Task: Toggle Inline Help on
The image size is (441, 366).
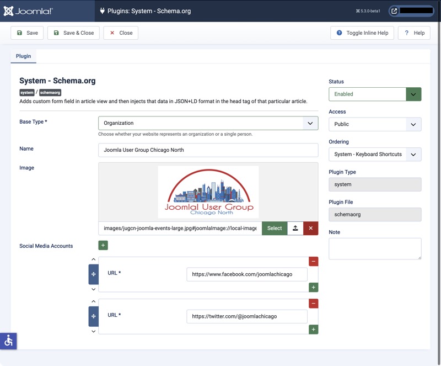Action: pyautogui.click(x=362, y=33)
